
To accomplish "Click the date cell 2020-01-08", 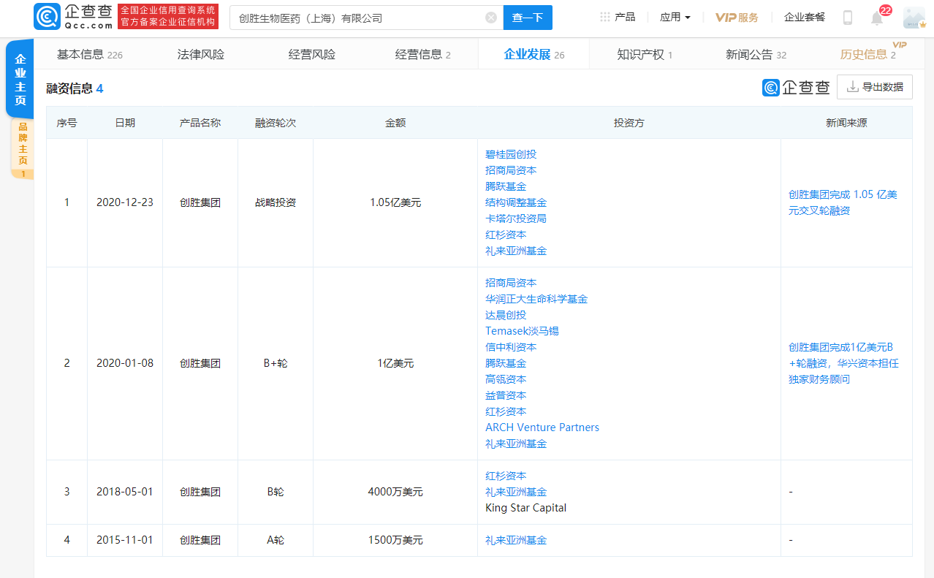I will [x=125, y=363].
